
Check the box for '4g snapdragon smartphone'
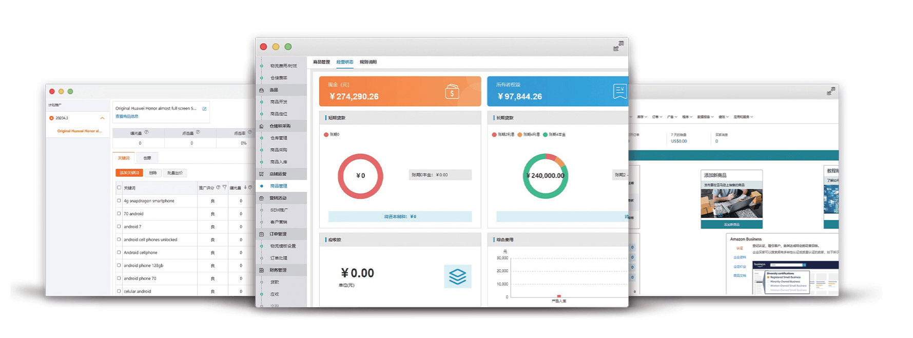(119, 201)
